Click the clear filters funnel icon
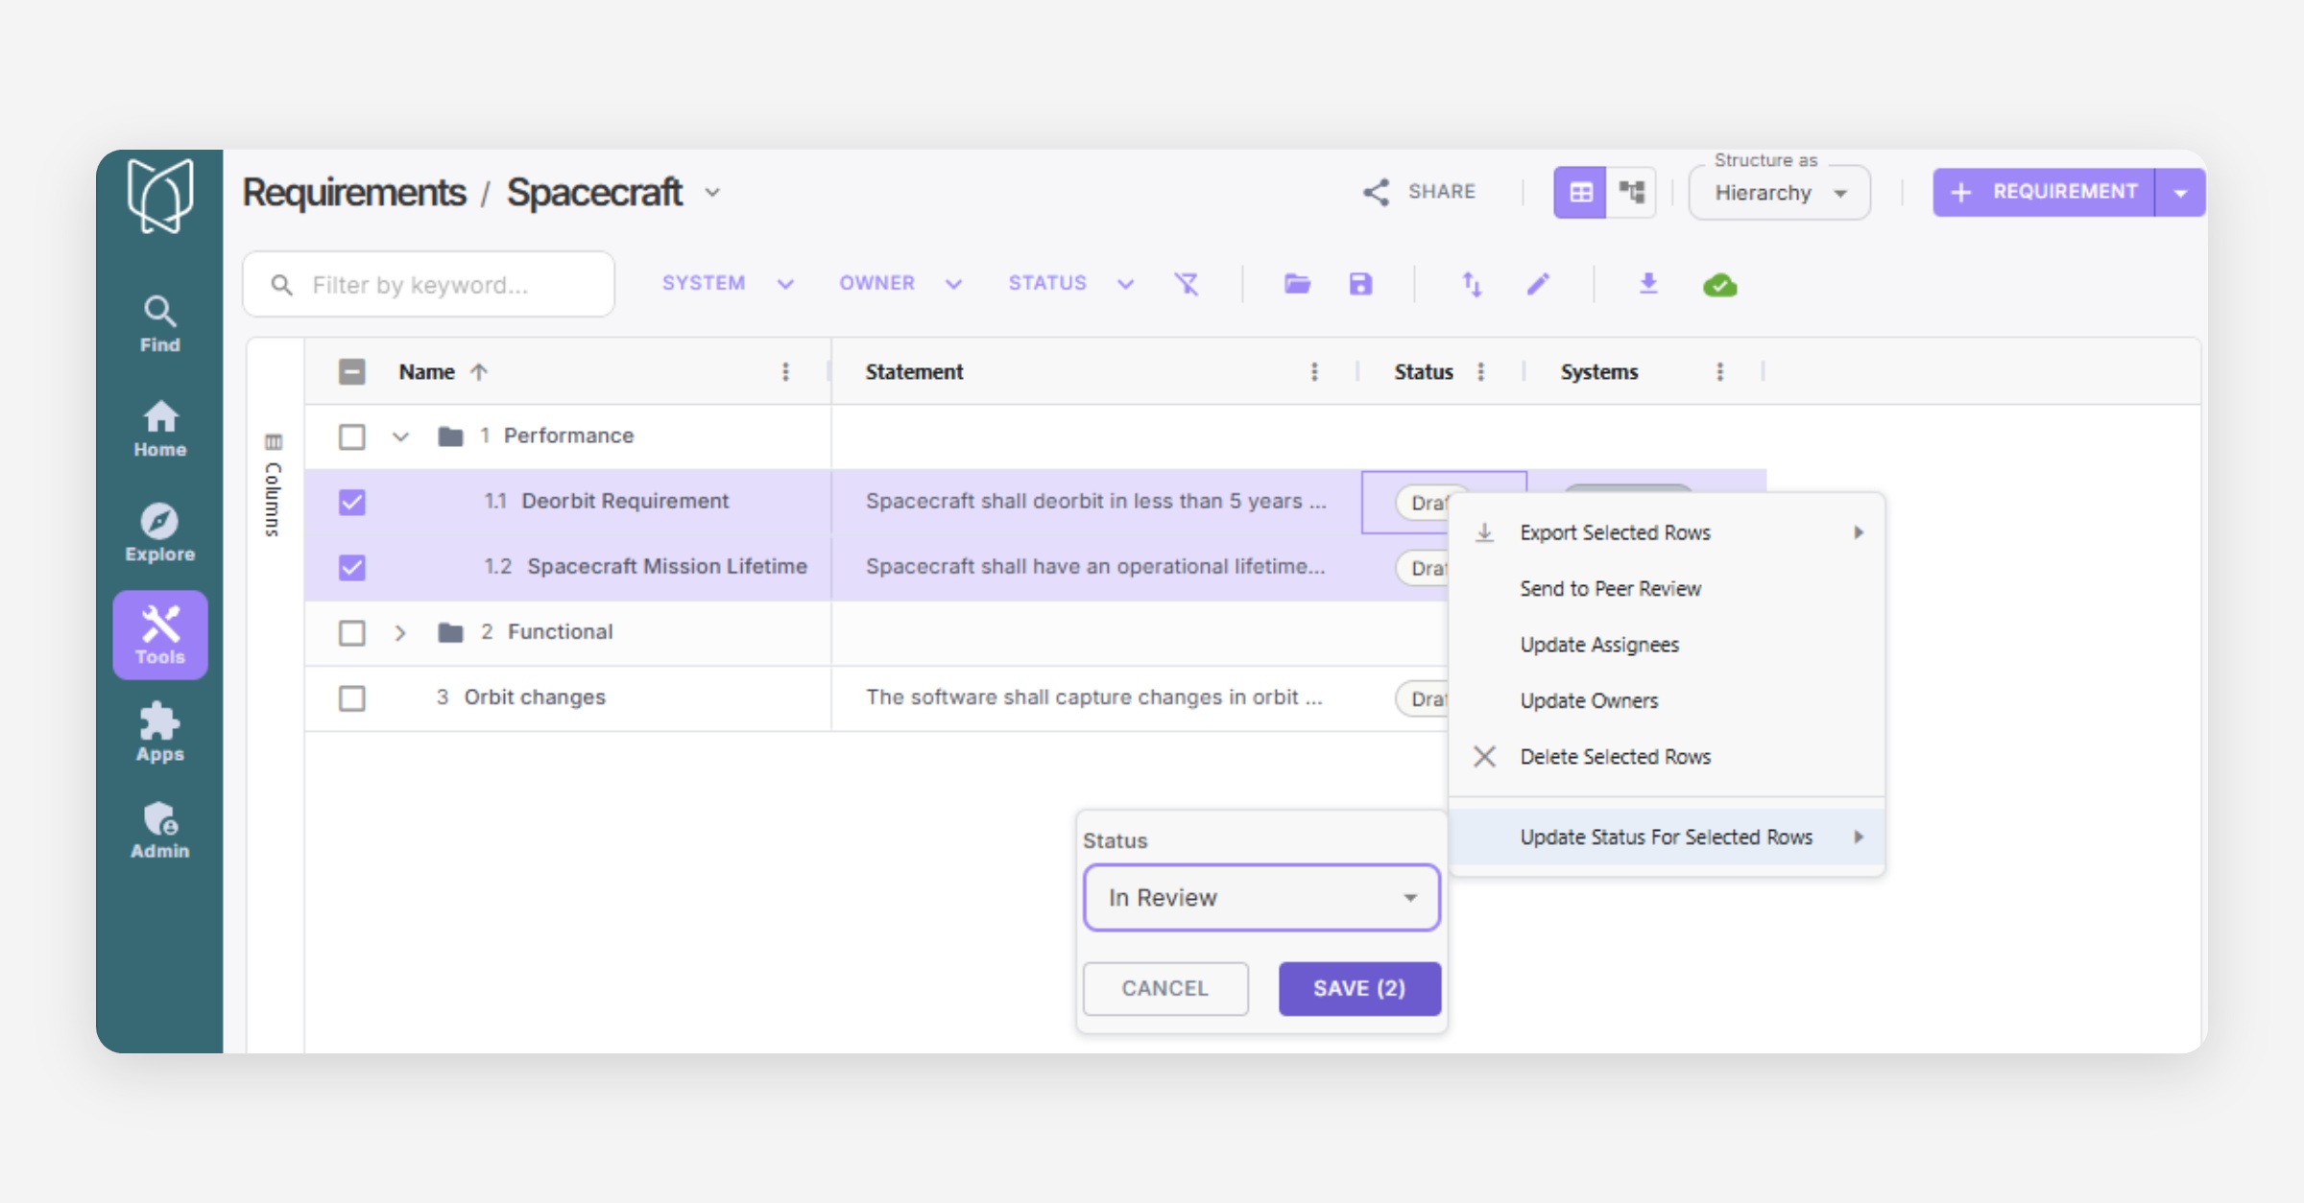The image size is (2304, 1203). coord(1187,284)
